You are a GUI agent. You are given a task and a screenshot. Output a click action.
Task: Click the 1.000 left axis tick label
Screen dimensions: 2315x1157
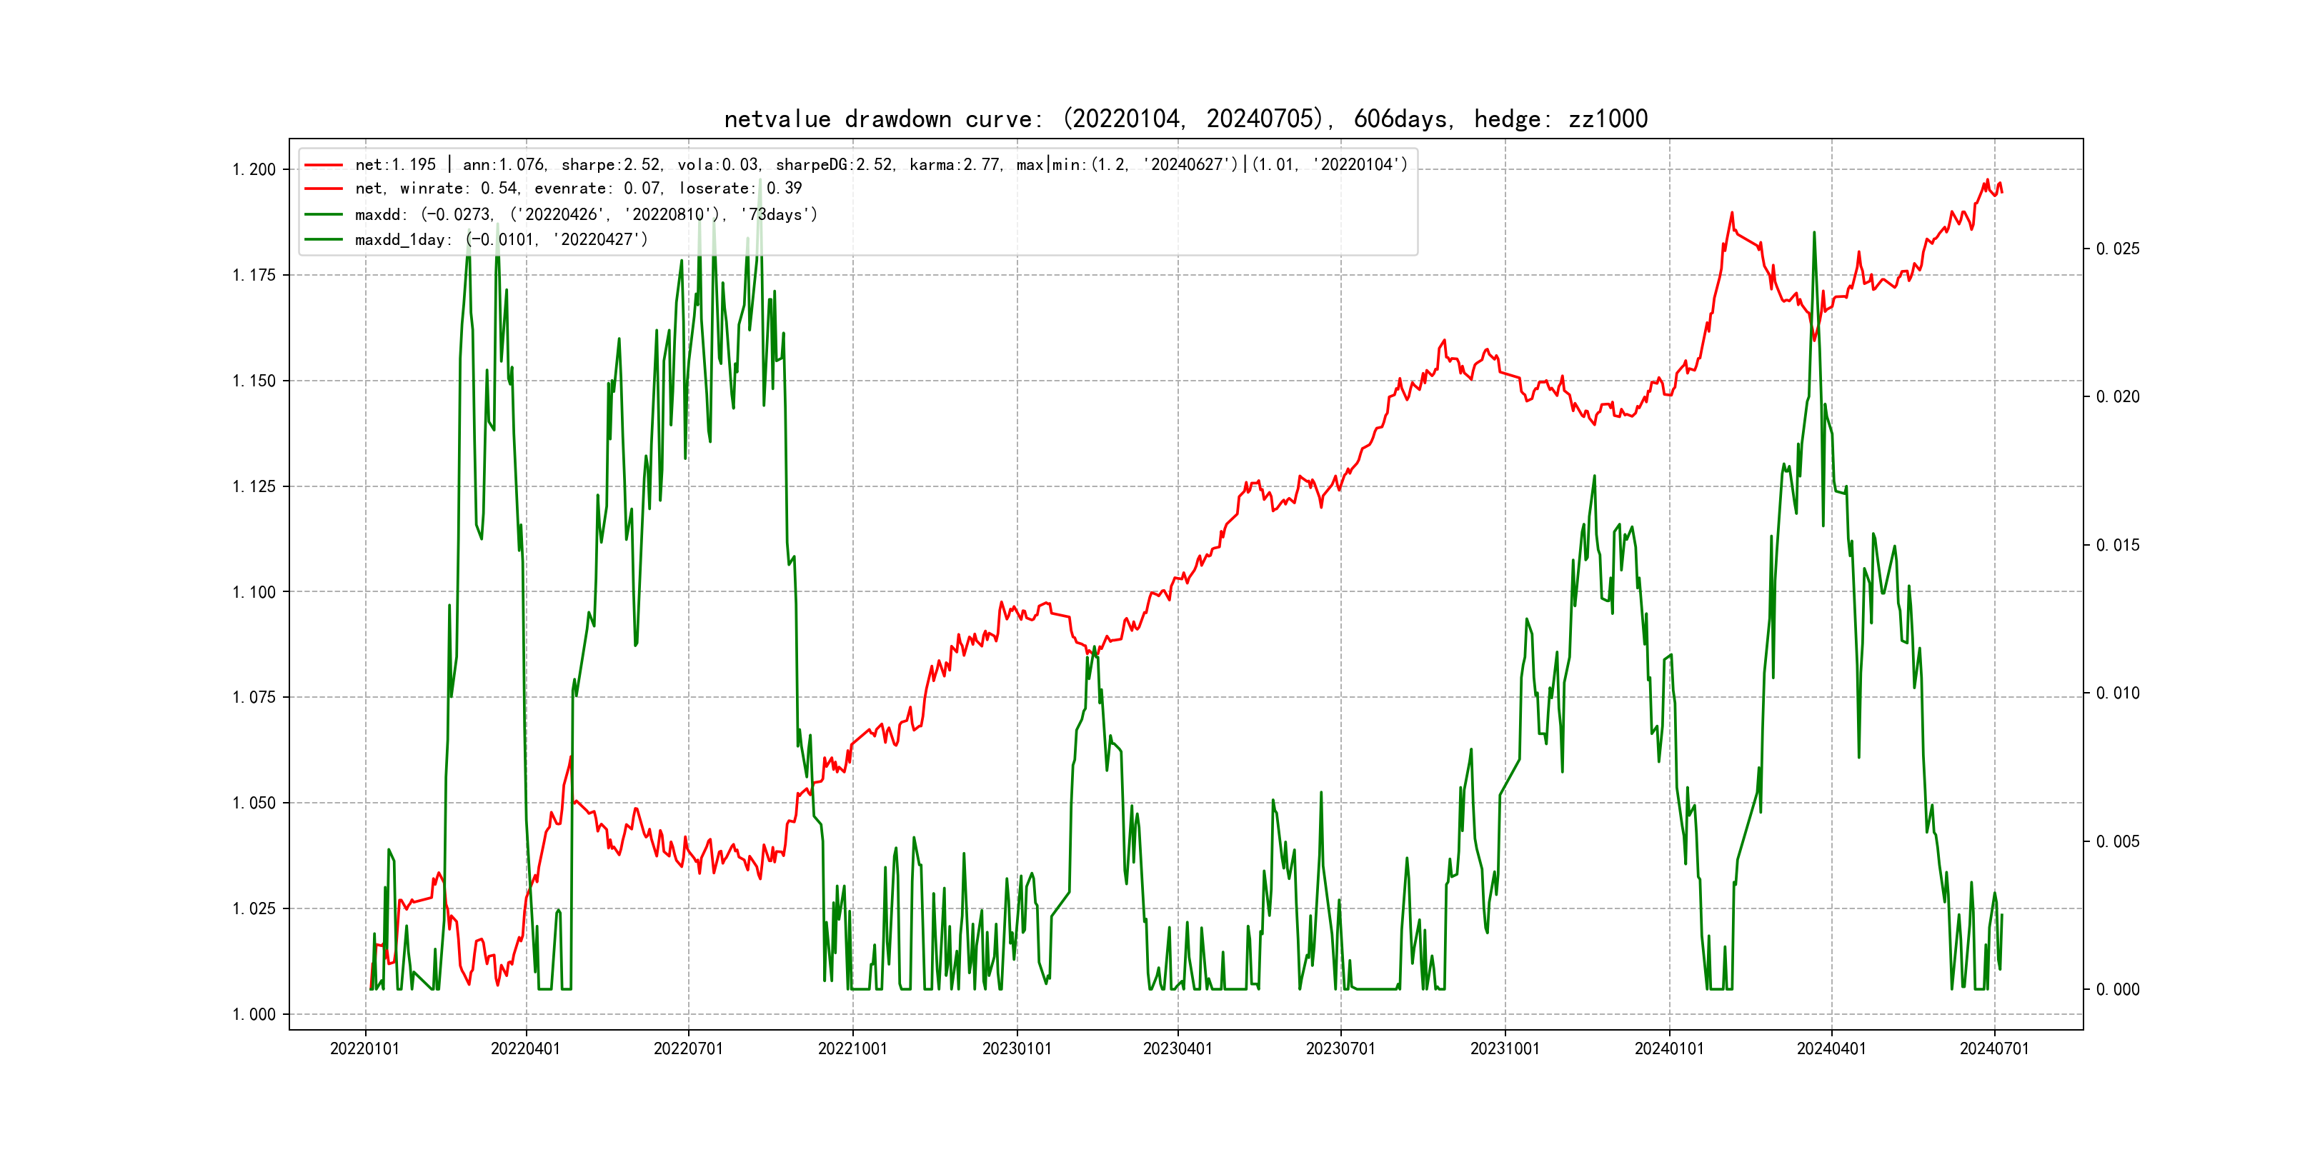(x=254, y=1015)
